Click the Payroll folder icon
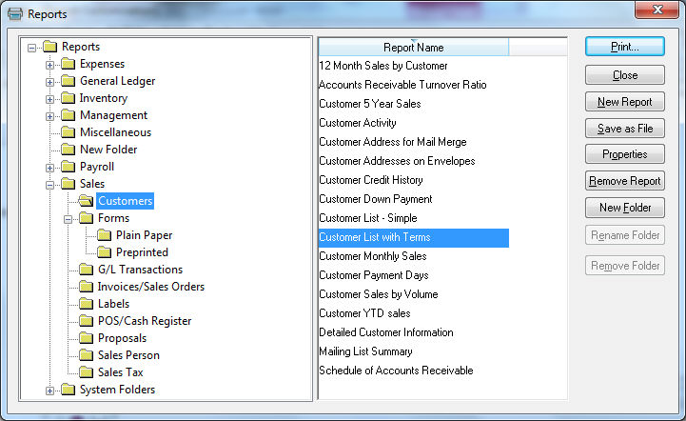 68,167
